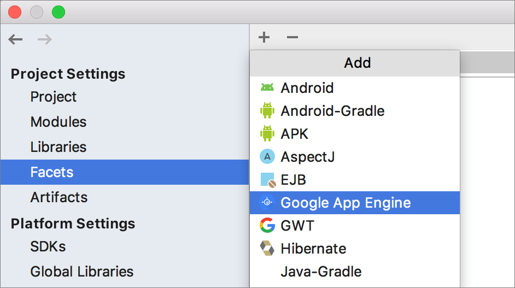Select Artifacts in the sidebar

(59, 197)
